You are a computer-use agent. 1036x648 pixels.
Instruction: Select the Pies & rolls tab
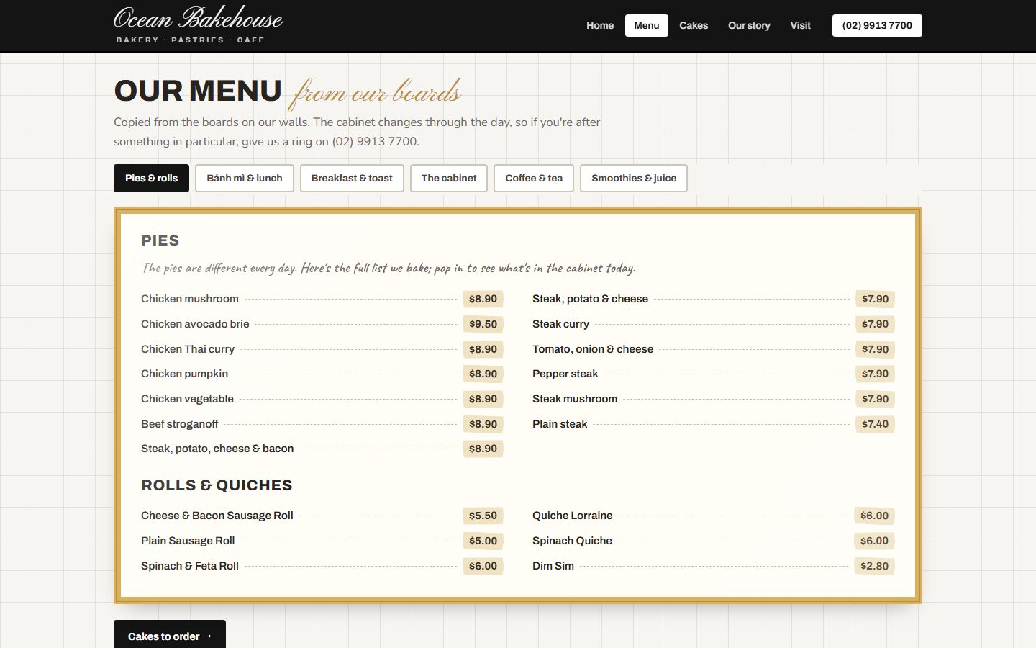point(151,178)
